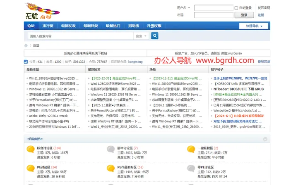Click the orange bubble icon for 综合讨论区
298x185 pixels.
31,149
